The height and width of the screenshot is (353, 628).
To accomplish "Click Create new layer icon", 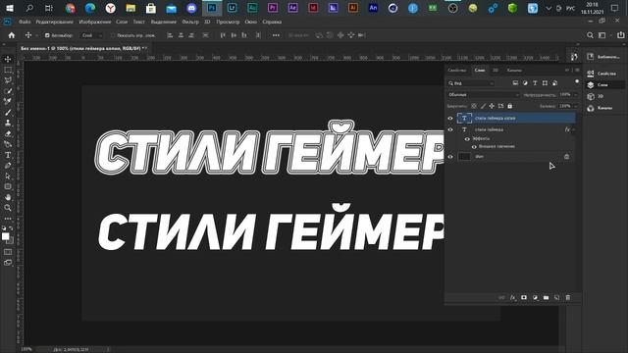I will (x=556, y=298).
